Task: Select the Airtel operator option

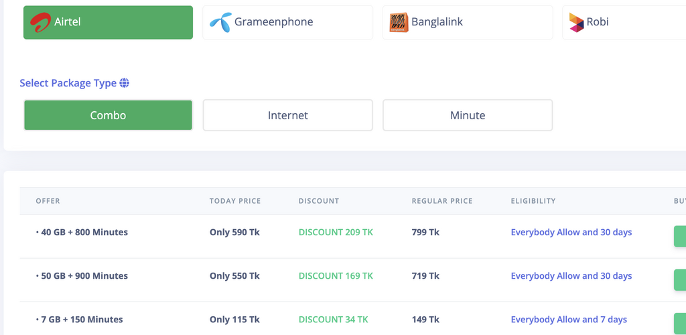Action: pyautogui.click(x=108, y=22)
